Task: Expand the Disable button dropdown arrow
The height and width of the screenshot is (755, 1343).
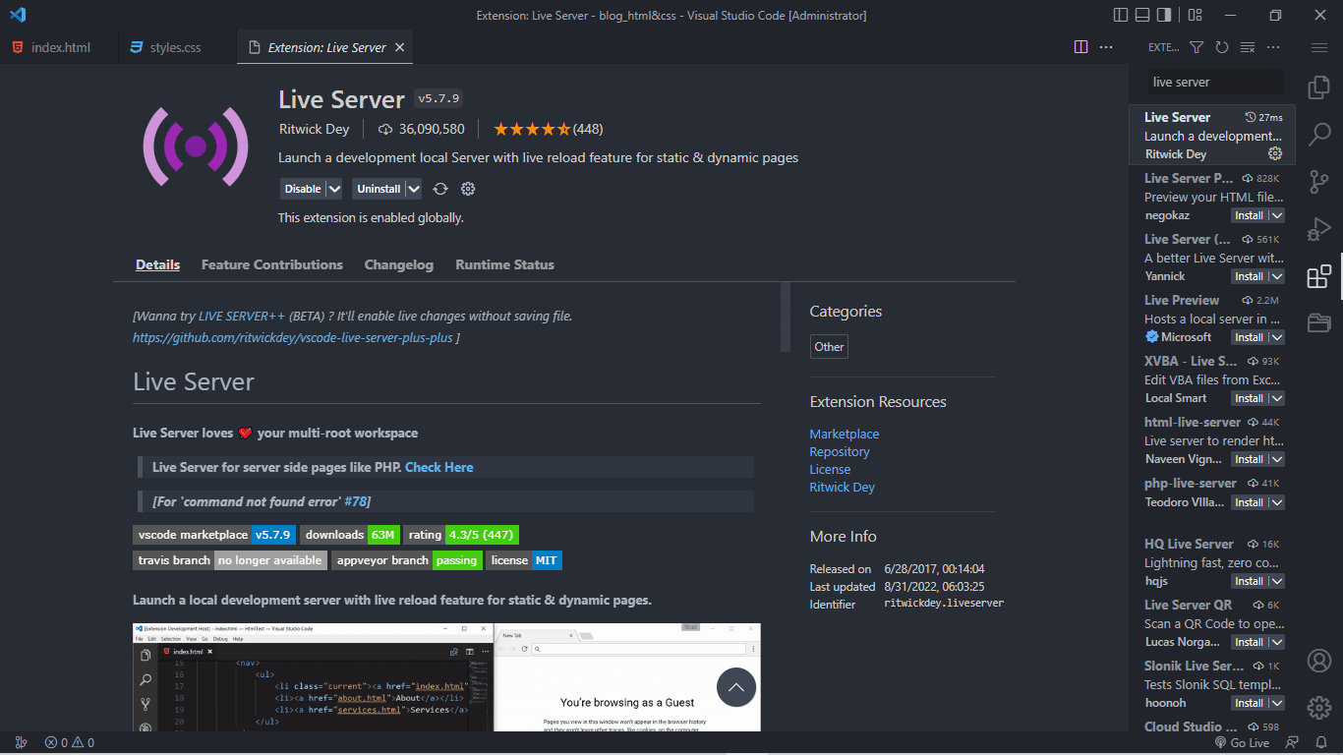Action: click(x=334, y=189)
